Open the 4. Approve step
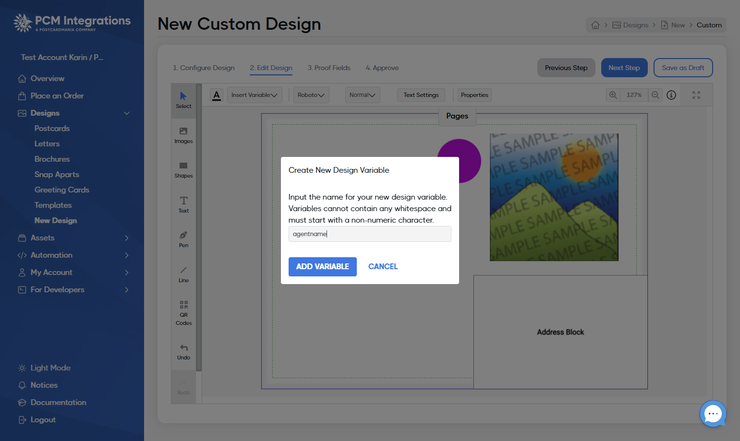 pos(382,68)
